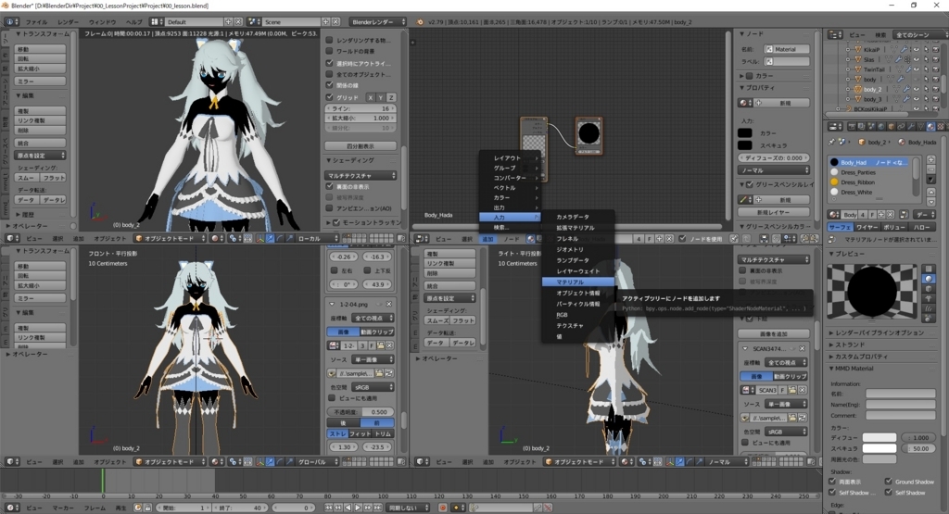Switch to the ワイヤー material type tab
Screen dimensions: 949x514
pyautogui.click(x=867, y=228)
